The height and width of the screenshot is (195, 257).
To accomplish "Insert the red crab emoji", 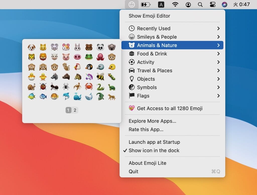I will (89, 86).
